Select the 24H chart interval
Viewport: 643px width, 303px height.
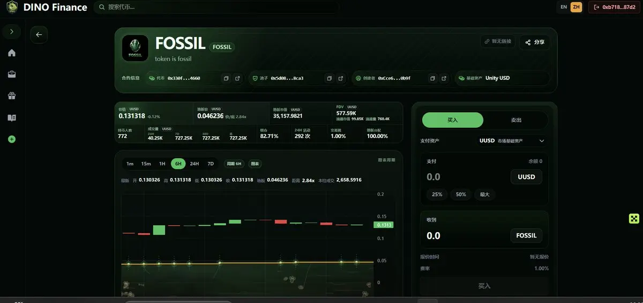pyautogui.click(x=195, y=164)
